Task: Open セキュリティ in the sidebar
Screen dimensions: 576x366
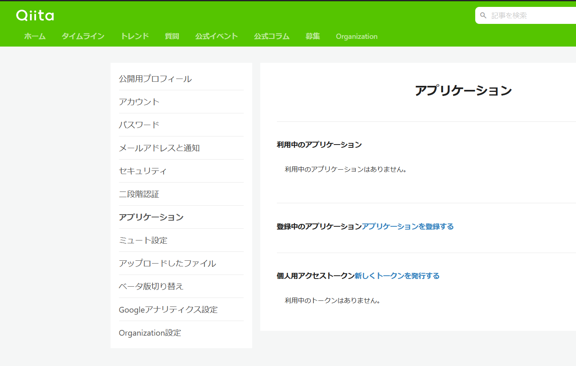Action: tap(181, 171)
